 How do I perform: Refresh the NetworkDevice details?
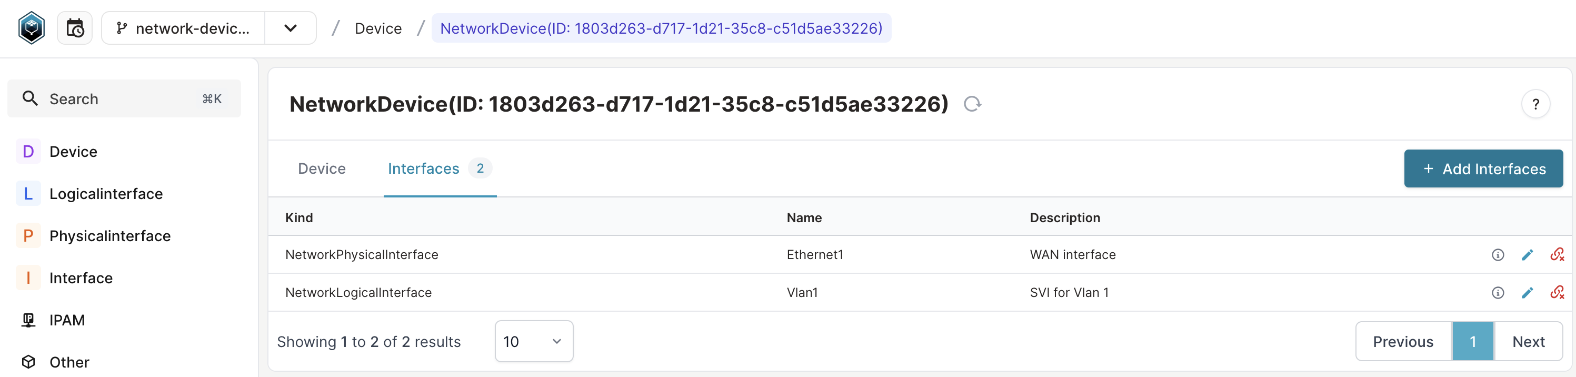(973, 103)
